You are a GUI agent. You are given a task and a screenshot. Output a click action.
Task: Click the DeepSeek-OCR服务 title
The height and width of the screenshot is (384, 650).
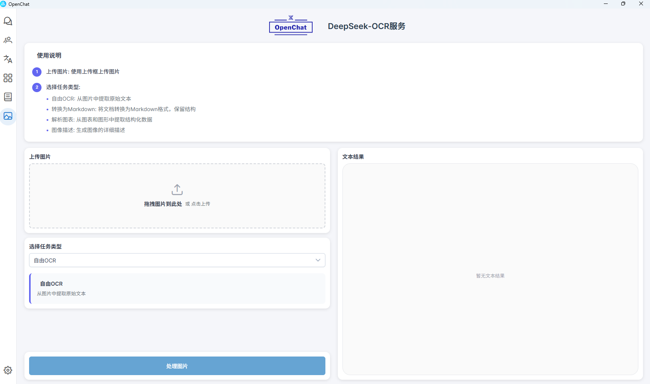pyautogui.click(x=366, y=26)
